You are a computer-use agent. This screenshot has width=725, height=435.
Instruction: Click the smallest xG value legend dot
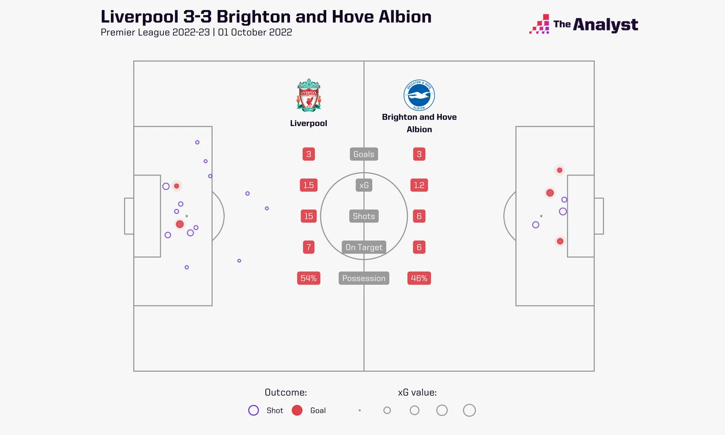pyautogui.click(x=360, y=410)
